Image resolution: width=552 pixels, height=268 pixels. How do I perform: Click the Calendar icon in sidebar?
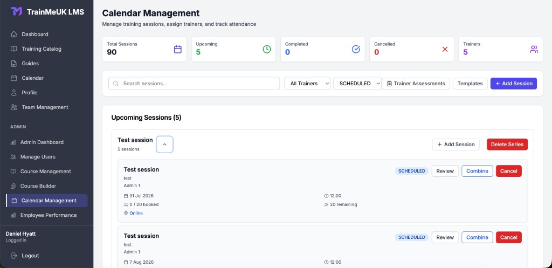13,78
